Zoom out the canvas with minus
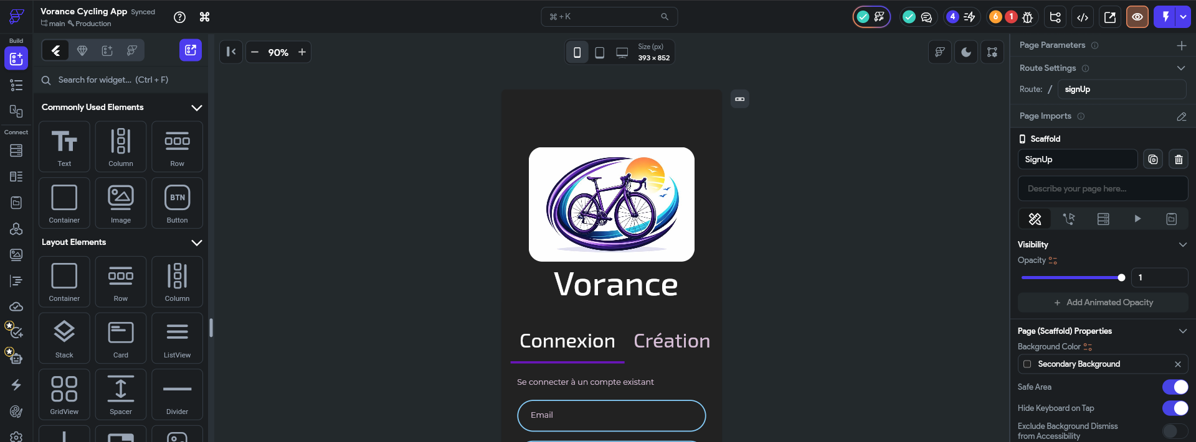This screenshot has height=442, width=1196. (x=254, y=52)
